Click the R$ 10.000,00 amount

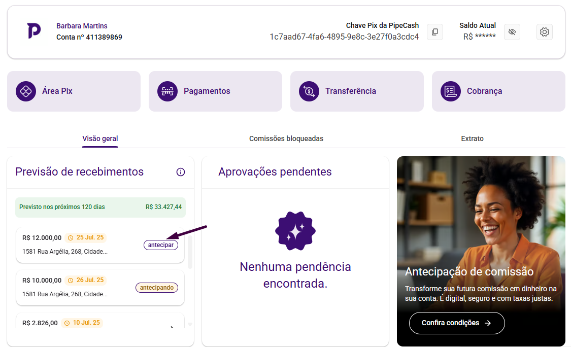click(x=42, y=281)
